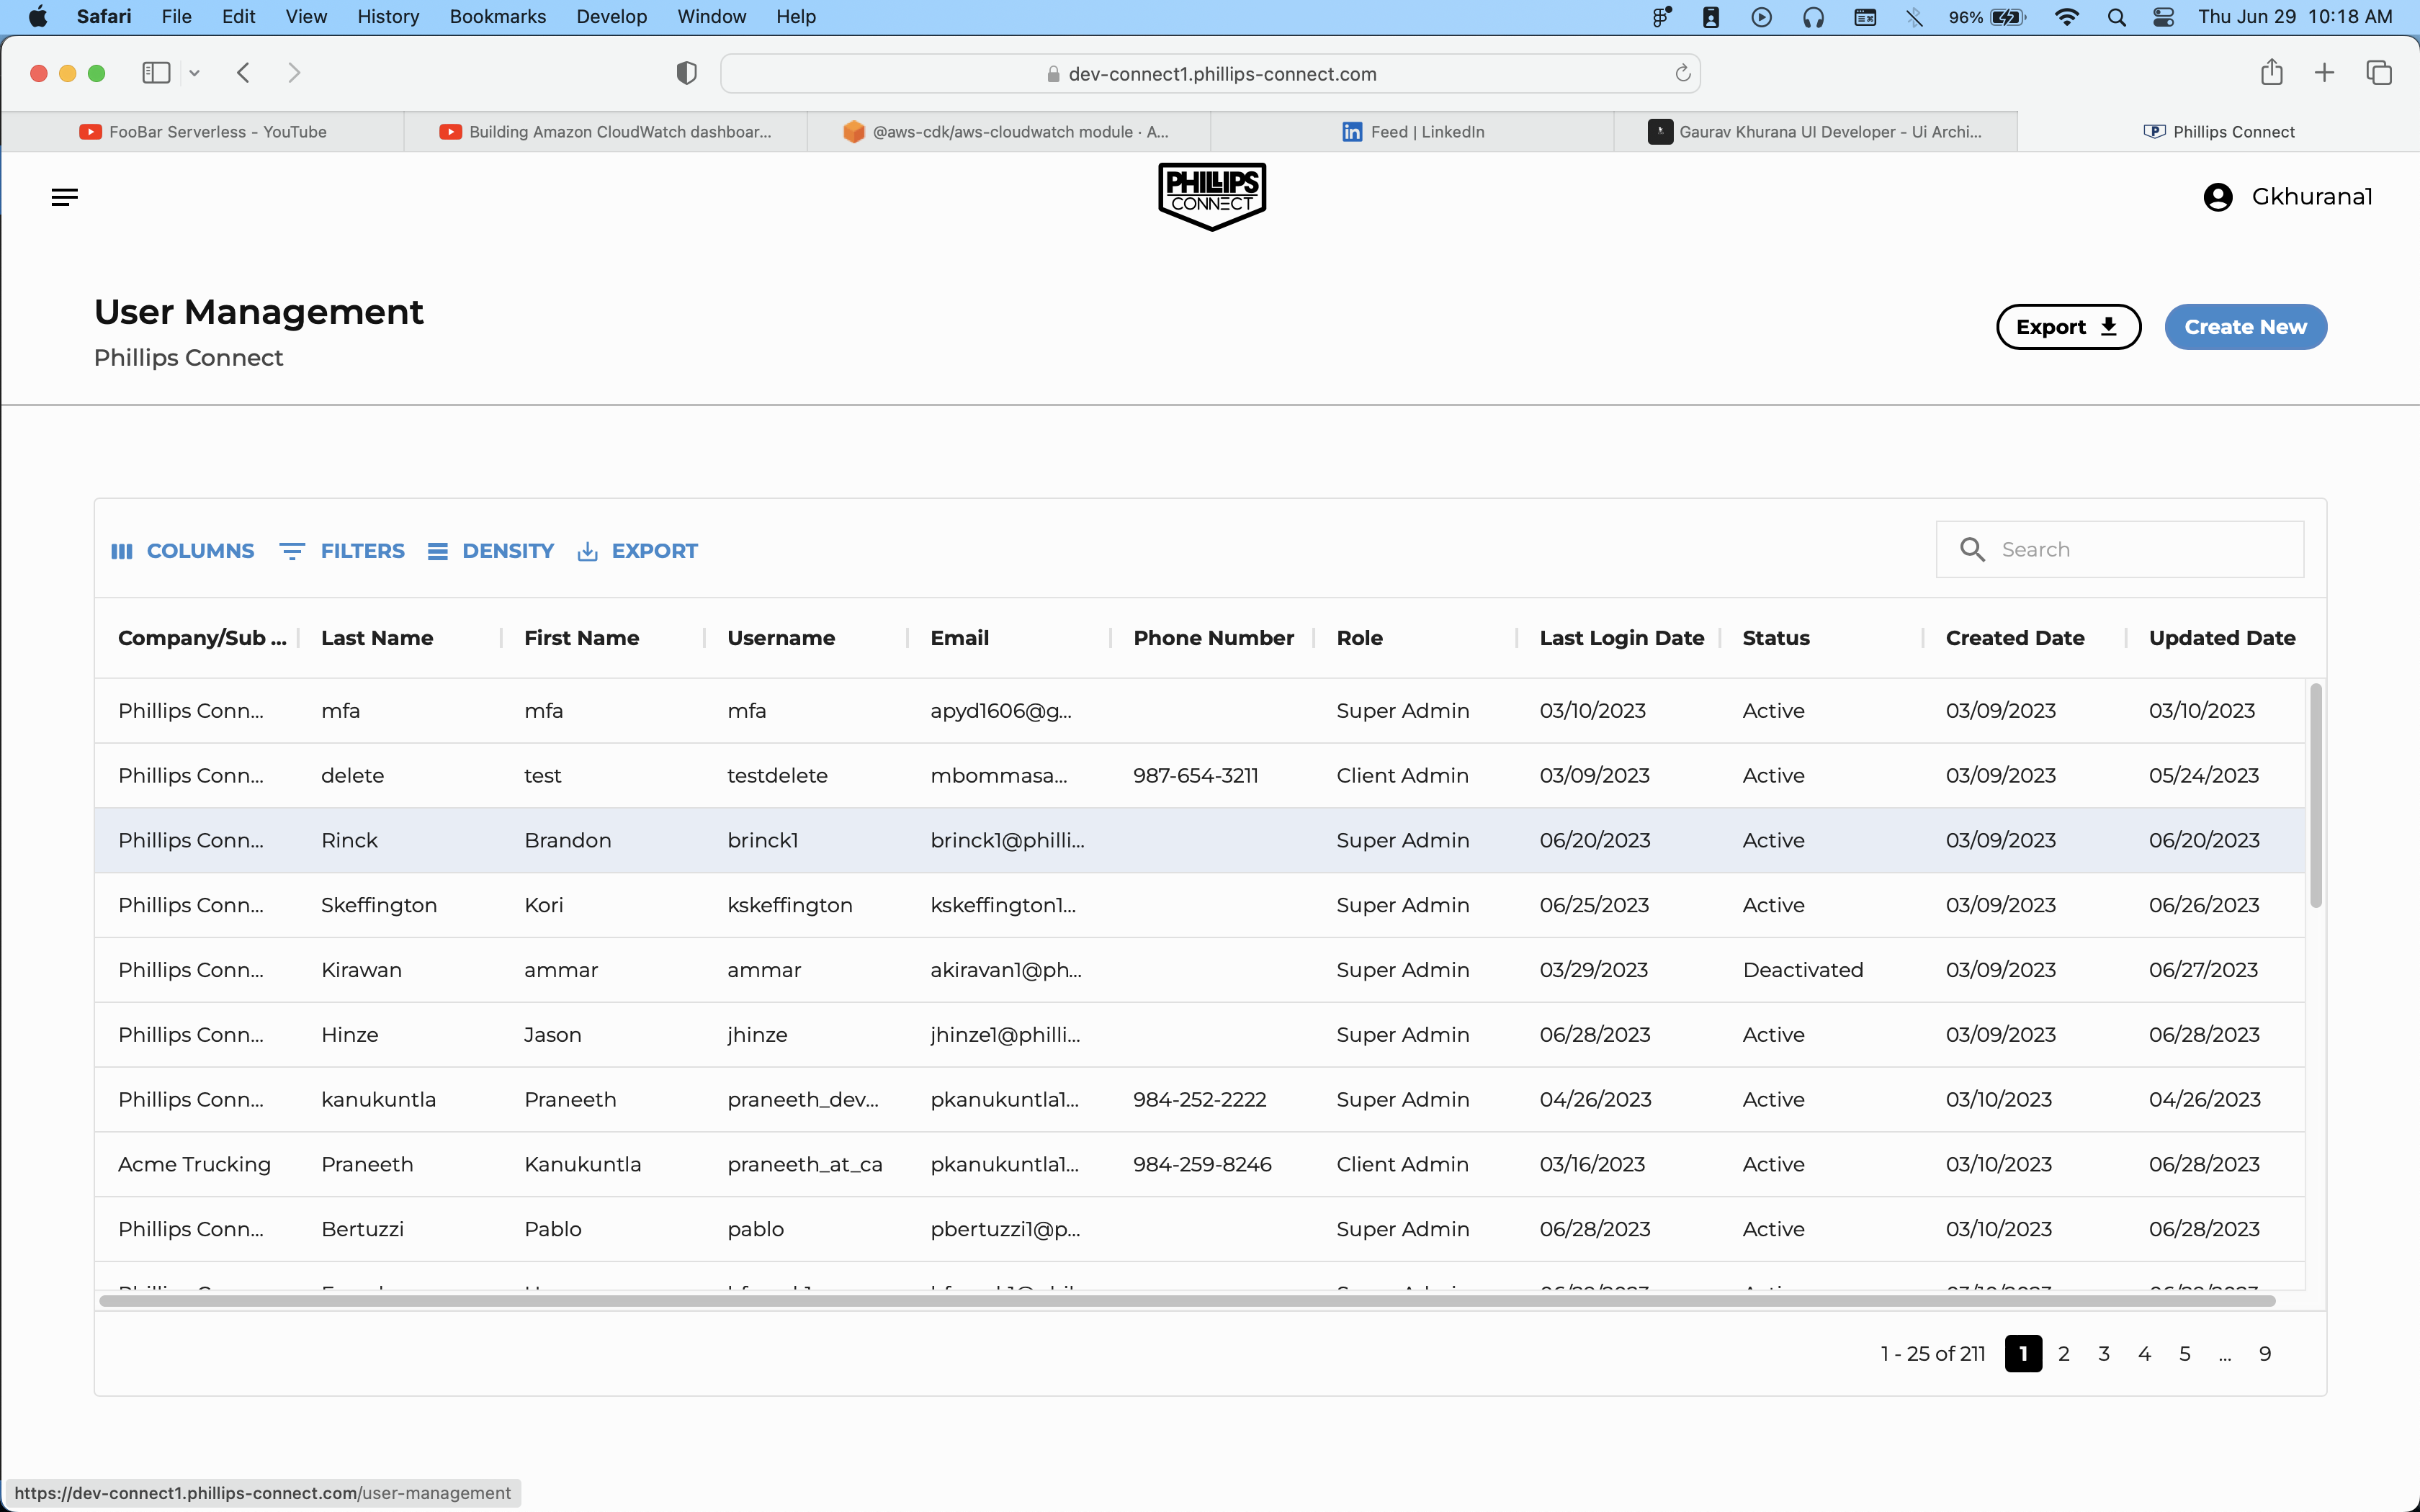The width and height of the screenshot is (2420, 1512).
Task: Click the grid toolbar EXPORT option
Action: coord(637,551)
